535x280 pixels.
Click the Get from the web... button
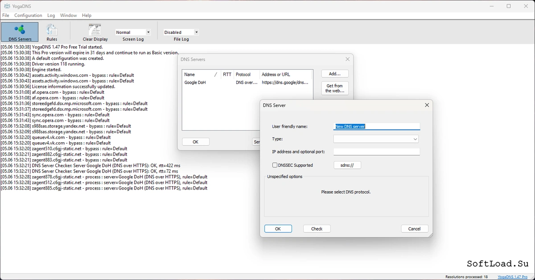[335, 88]
